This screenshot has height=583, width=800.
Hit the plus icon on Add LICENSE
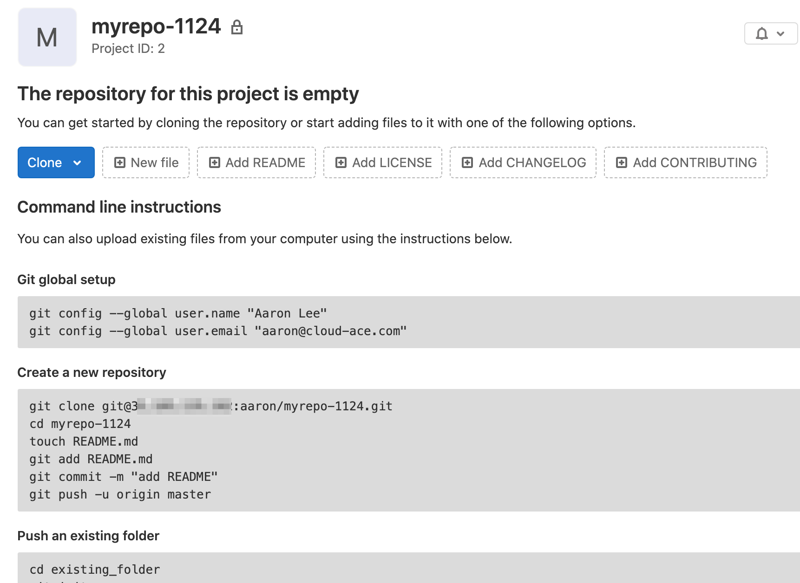pos(341,162)
